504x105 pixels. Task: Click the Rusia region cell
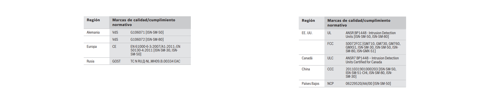point(91,61)
